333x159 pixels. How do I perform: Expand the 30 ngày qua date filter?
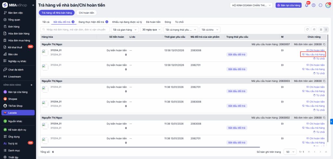pyautogui.click(x=151, y=30)
